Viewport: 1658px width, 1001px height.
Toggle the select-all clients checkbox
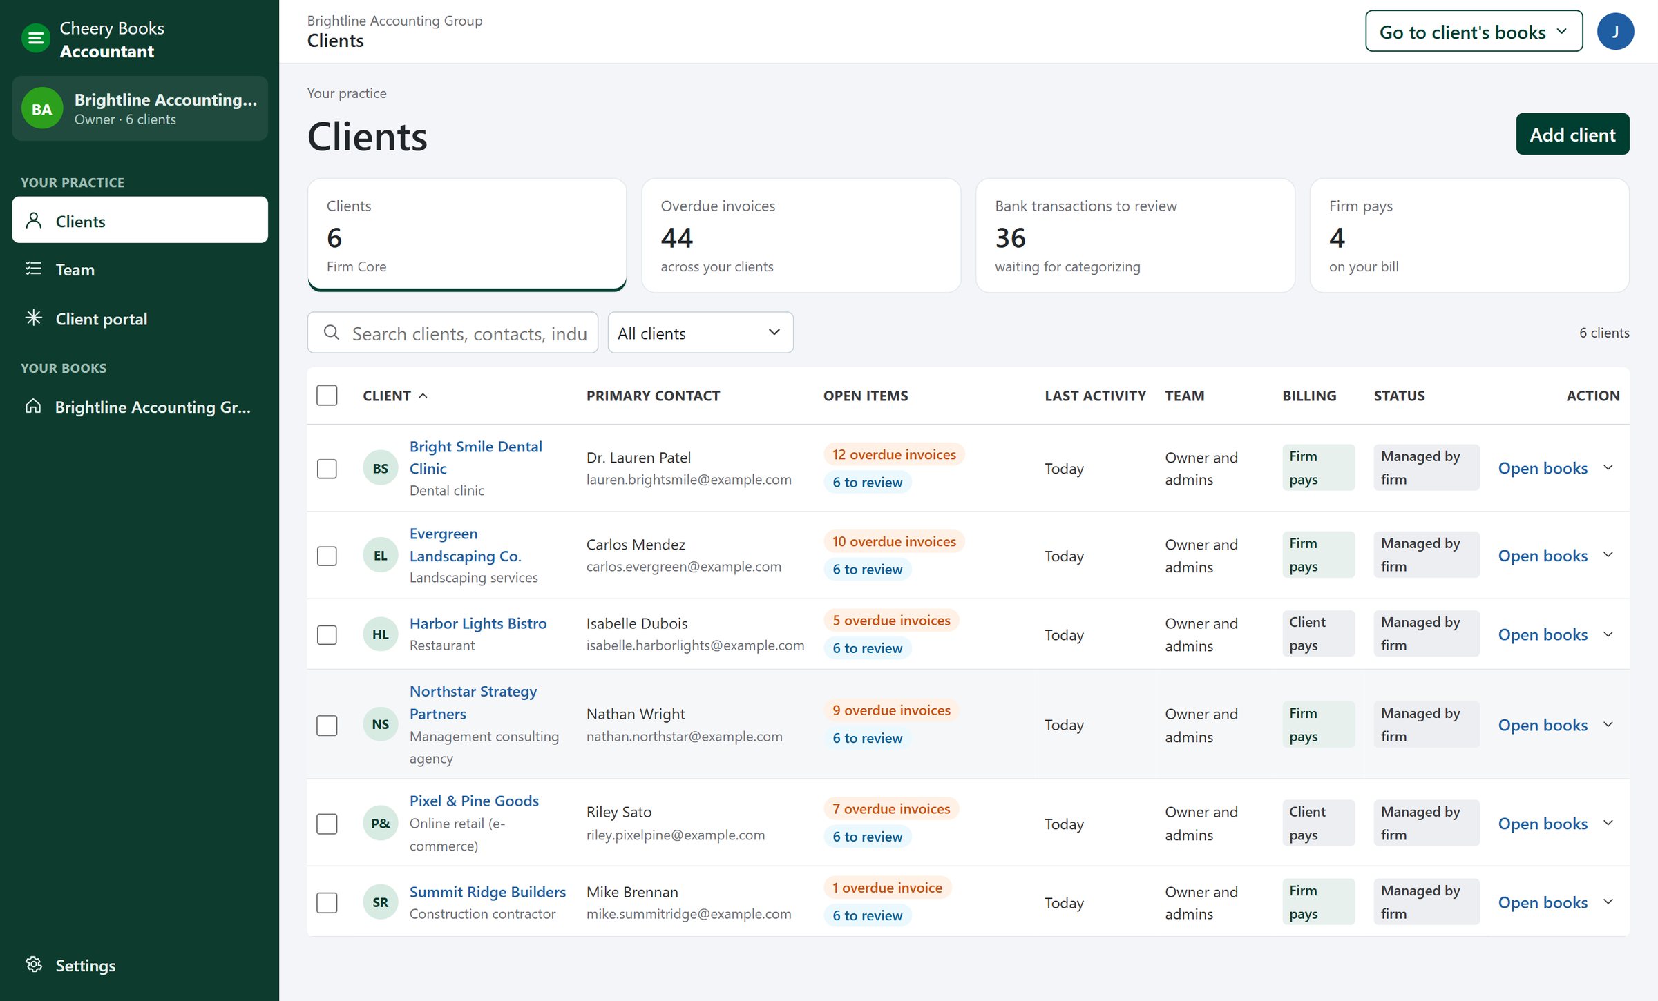pyautogui.click(x=327, y=396)
